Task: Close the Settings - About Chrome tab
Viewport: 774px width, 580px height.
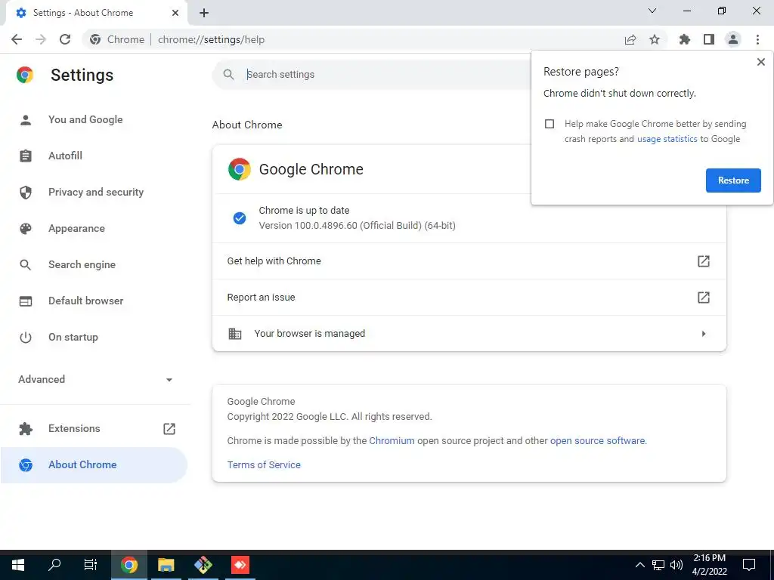Action: (175, 13)
